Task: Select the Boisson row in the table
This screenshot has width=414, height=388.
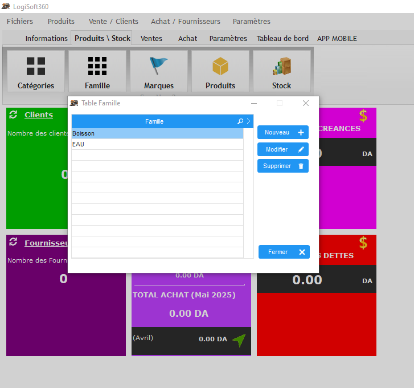Action: (157, 133)
